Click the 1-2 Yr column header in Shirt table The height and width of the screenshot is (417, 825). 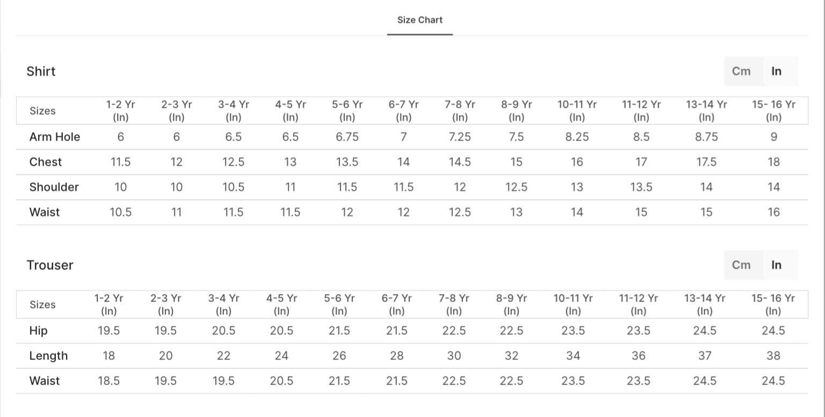pos(120,111)
